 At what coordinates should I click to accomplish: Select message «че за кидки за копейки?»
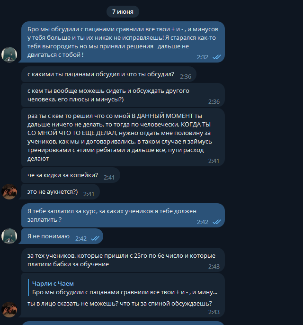pos(71,175)
